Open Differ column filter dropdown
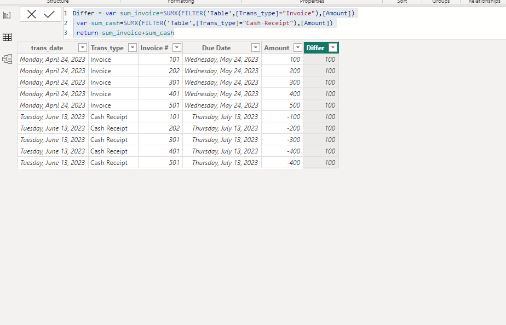506x325 pixels. pos(333,48)
